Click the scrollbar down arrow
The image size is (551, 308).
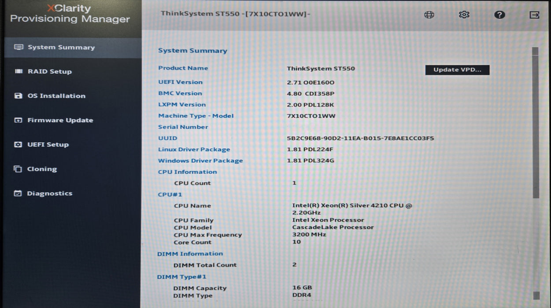coord(536,296)
